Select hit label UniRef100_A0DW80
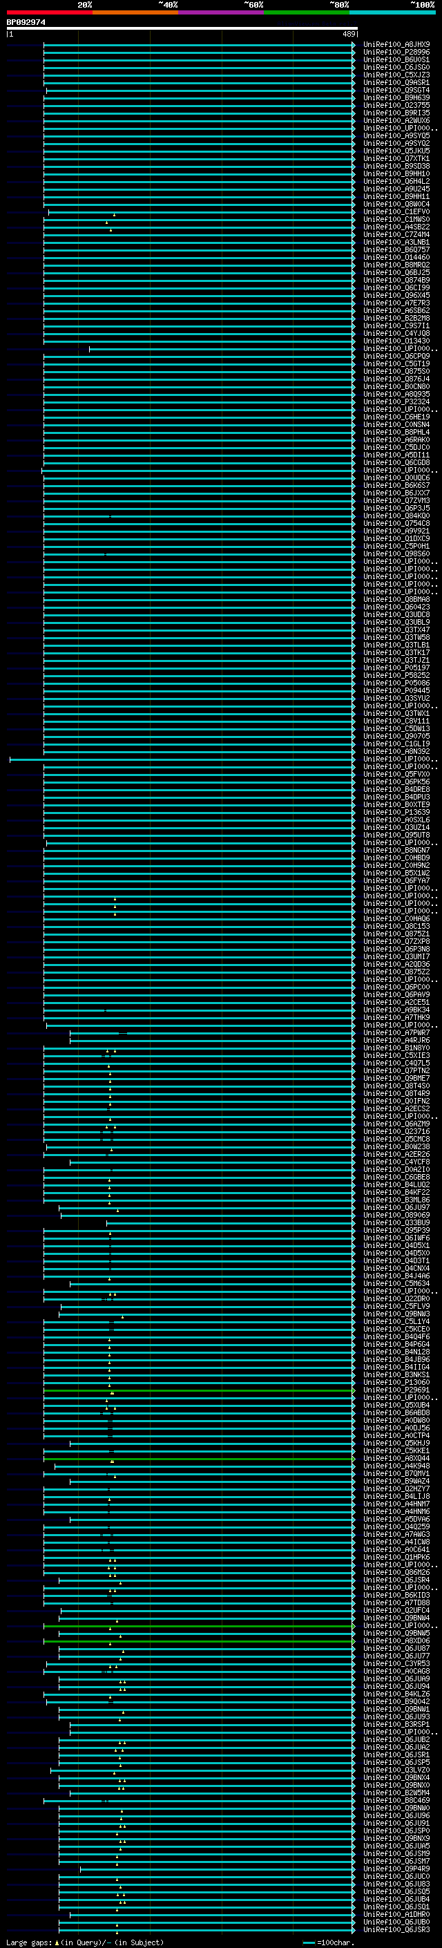This screenshot has width=442, height=1948. [396, 1421]
